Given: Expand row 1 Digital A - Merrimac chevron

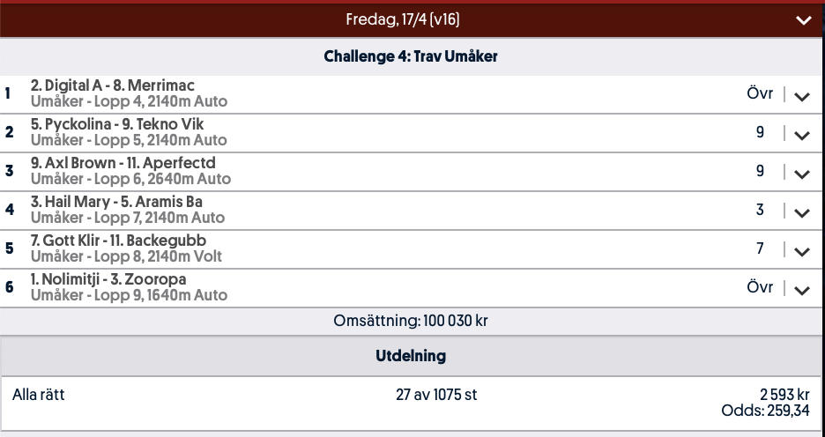Looking at the screenshot, I should [801, 96].
